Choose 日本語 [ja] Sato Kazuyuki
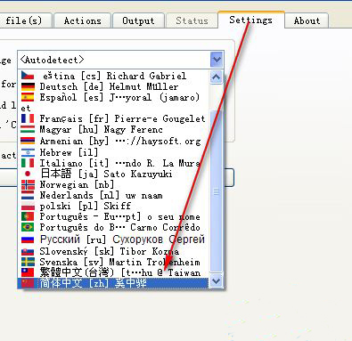This screenshot has width=352, height=341. [x=114, y=174]
